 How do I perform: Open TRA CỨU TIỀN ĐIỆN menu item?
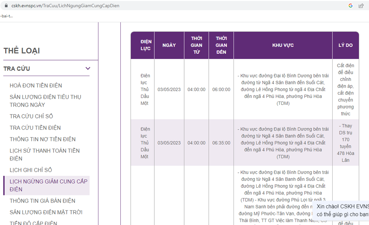coord(35,128)
